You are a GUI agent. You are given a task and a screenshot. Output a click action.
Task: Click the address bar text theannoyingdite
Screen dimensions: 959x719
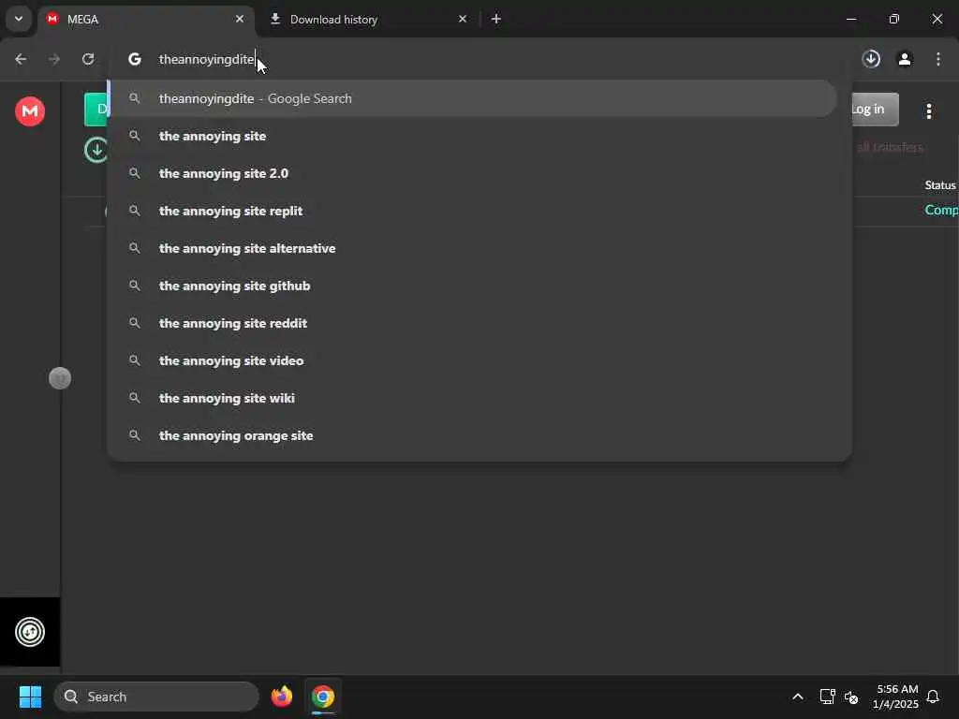tap(206, 59)
